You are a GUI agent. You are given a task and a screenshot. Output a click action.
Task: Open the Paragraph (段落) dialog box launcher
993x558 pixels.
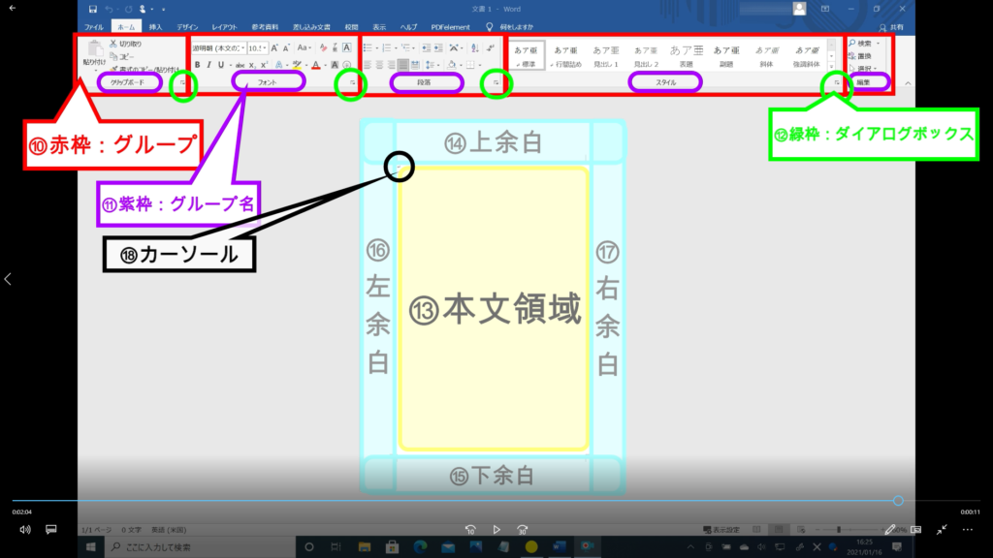496,85
